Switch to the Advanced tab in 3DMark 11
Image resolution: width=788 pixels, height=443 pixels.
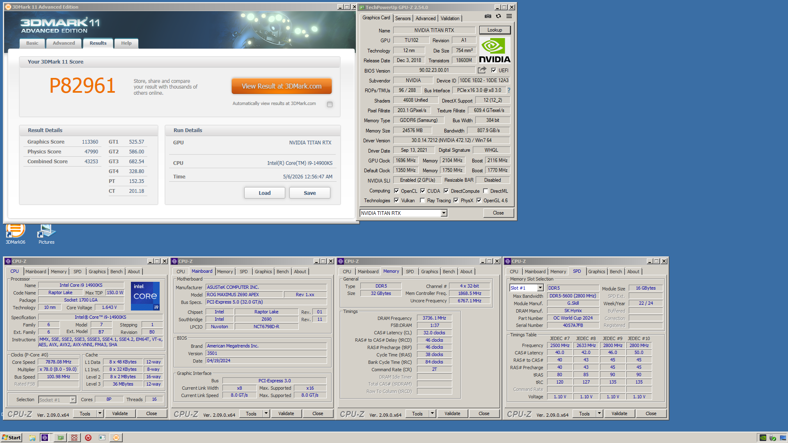pos(64,43)
